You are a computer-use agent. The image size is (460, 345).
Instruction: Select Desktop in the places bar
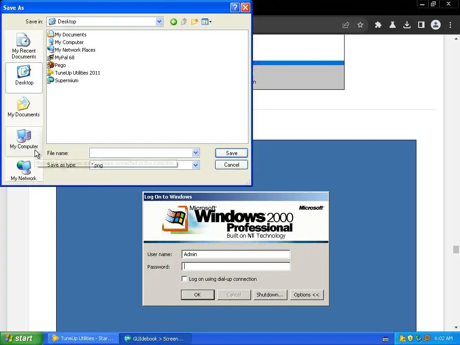point(24,77)
